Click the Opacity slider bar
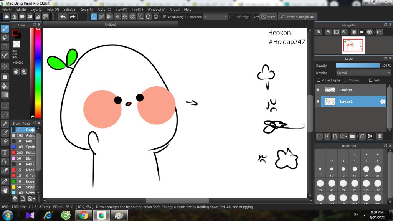This screenshot has width=393, height=221. [358, 66]
